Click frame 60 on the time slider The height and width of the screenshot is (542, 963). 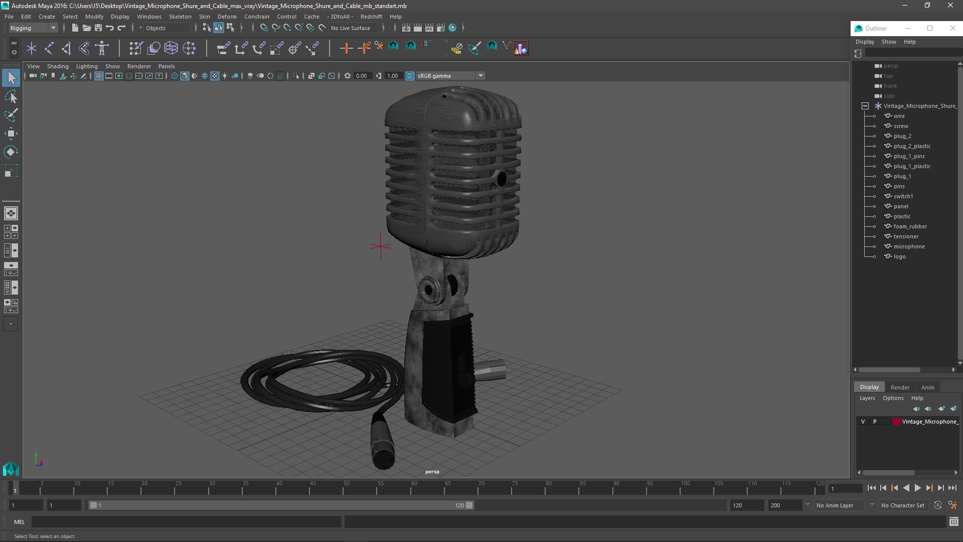(414, 488)
